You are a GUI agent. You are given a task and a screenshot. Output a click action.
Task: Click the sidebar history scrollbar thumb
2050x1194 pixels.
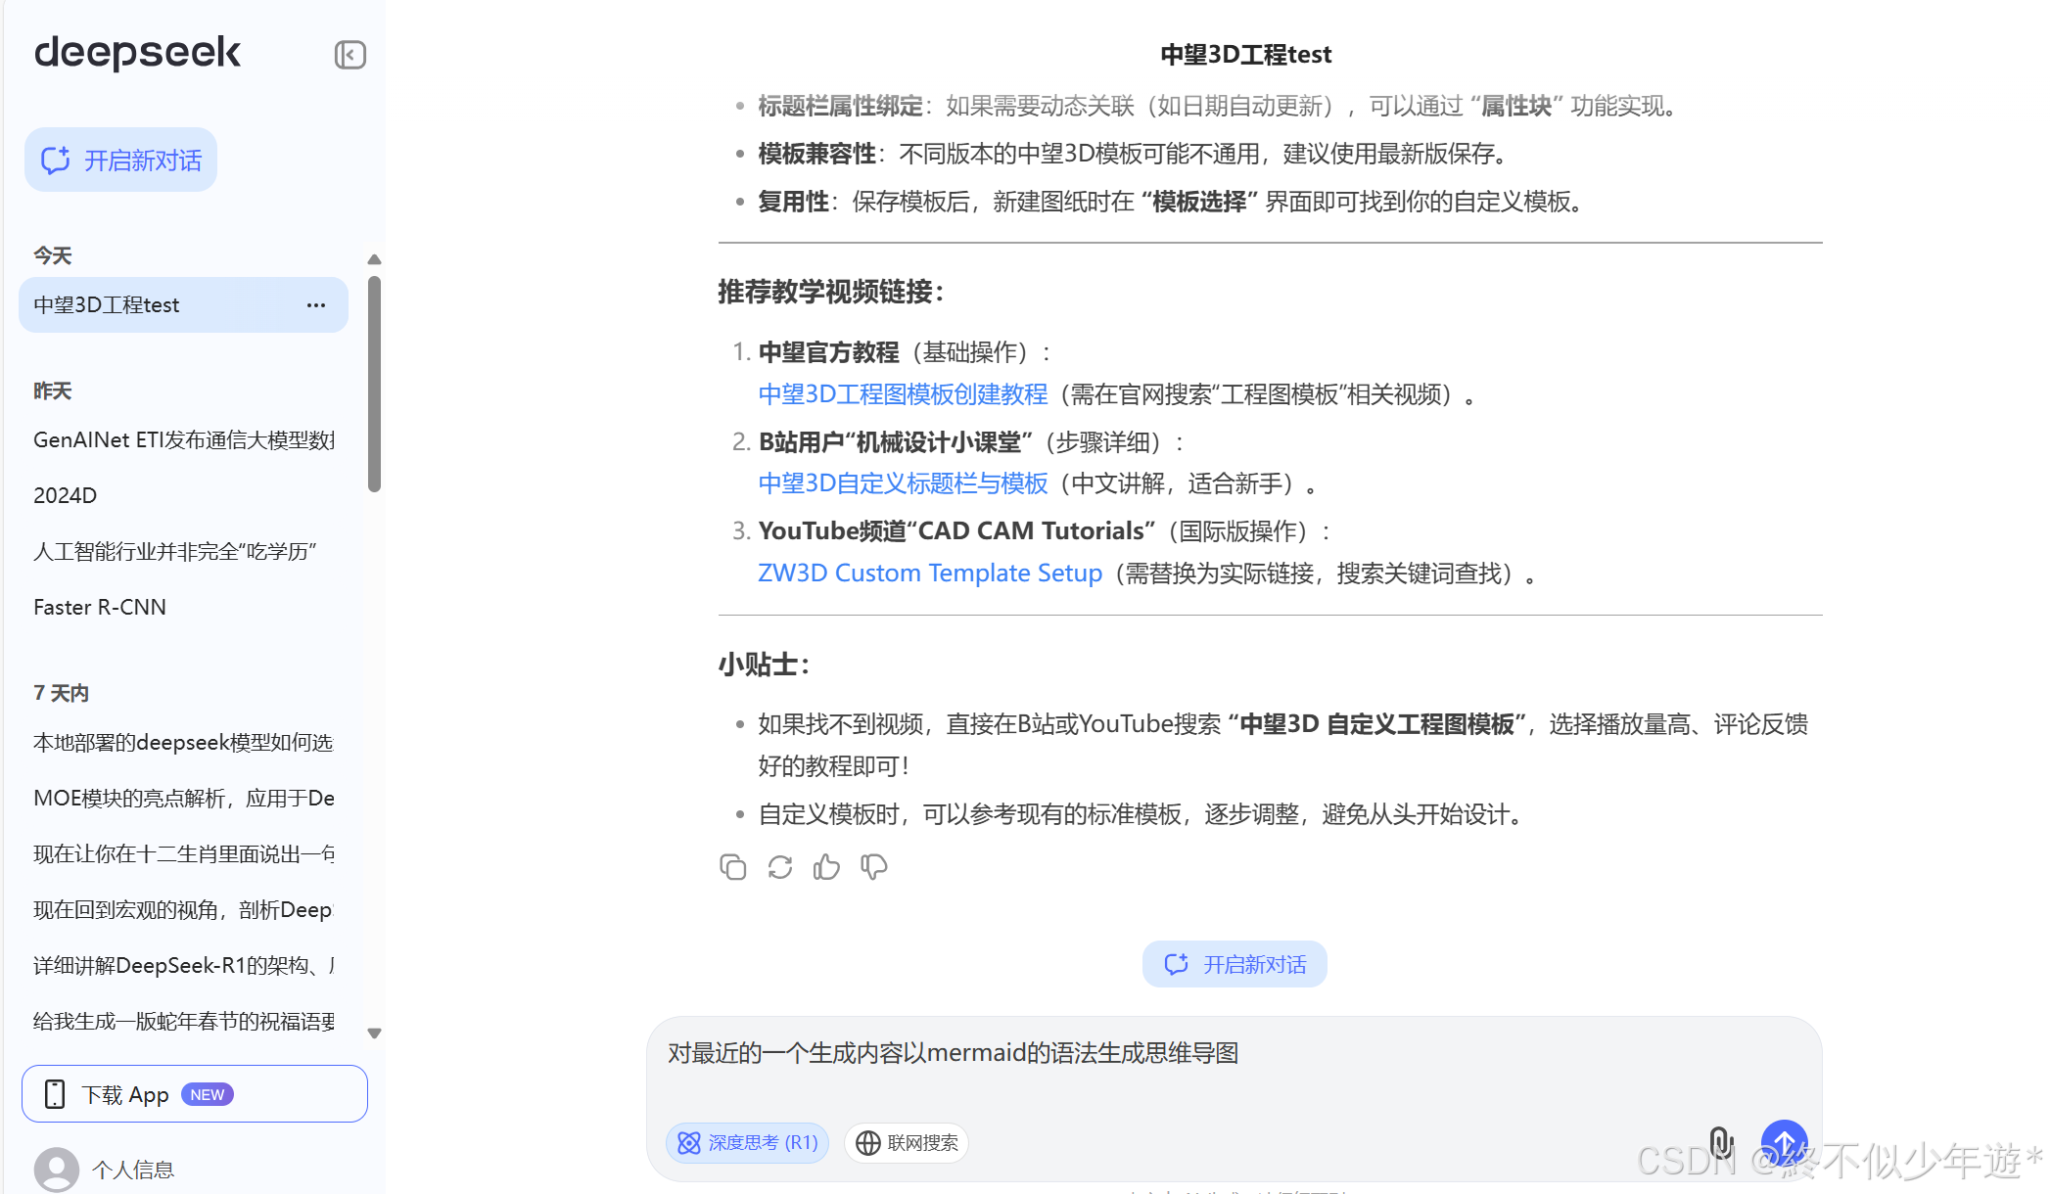coord(374,384)
